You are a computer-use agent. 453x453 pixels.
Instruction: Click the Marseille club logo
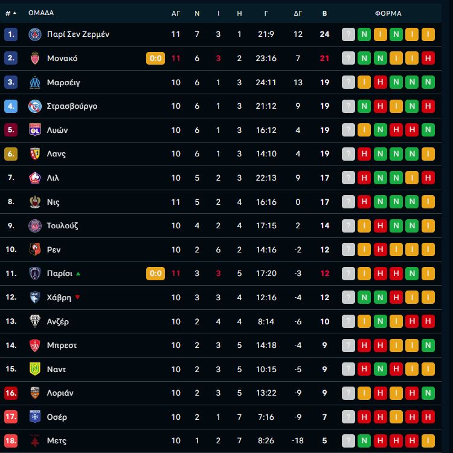34,82
